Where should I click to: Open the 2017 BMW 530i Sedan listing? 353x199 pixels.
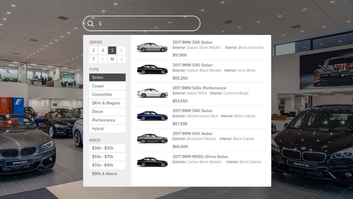coord(193,42)
